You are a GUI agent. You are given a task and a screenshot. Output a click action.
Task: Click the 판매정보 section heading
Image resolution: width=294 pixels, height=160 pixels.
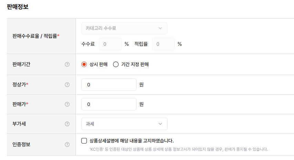18,7
